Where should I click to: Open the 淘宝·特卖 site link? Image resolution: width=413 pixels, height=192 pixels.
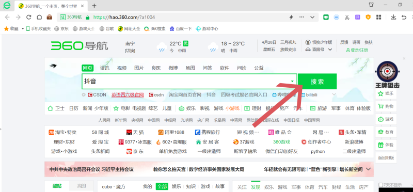tap(62, 132)
